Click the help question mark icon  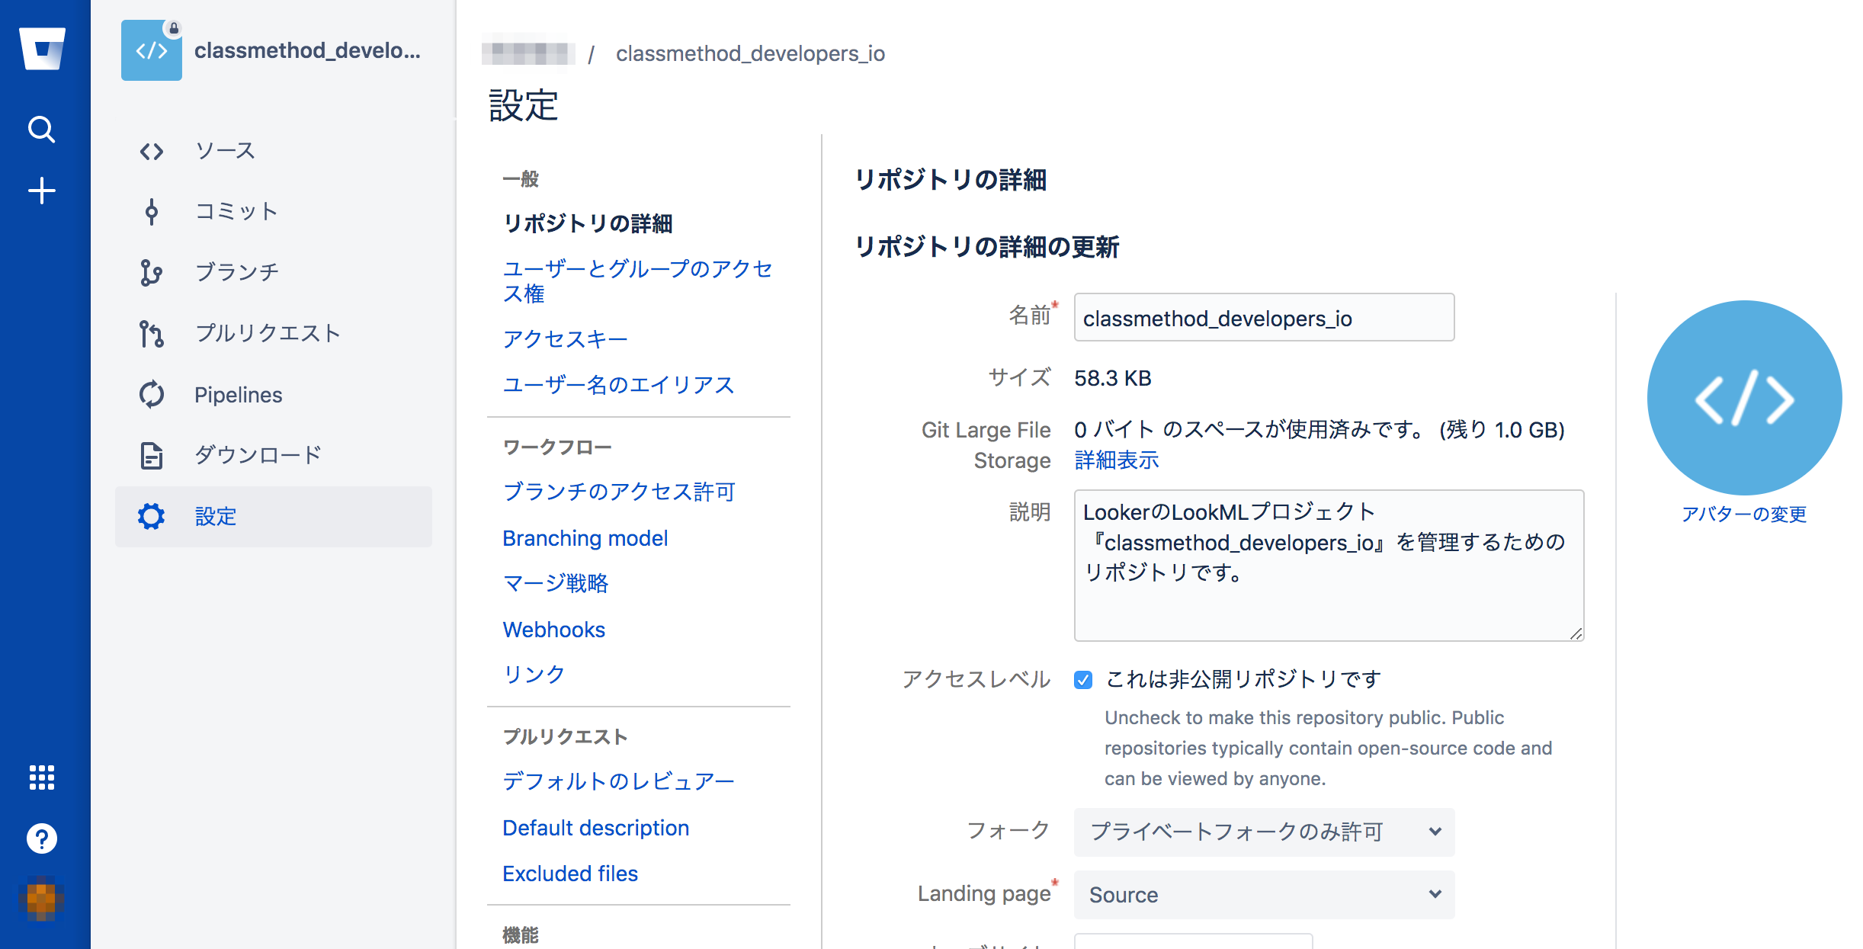[42, 838]
